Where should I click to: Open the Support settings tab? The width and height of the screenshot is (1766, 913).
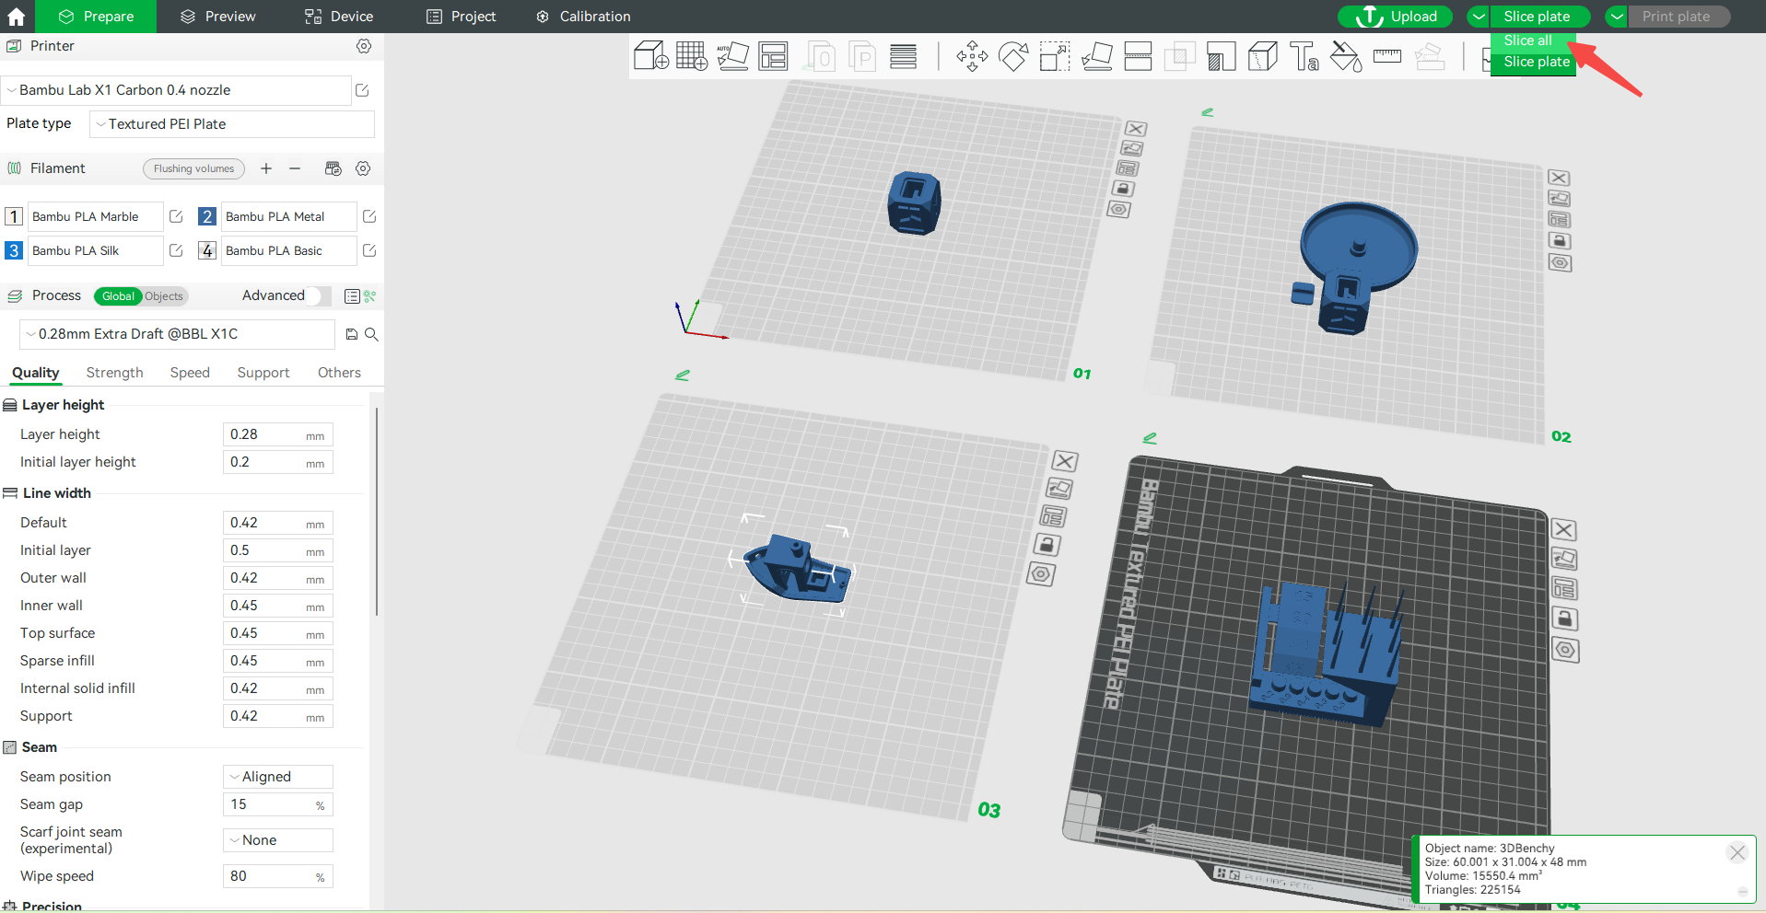tap(263, 373)
